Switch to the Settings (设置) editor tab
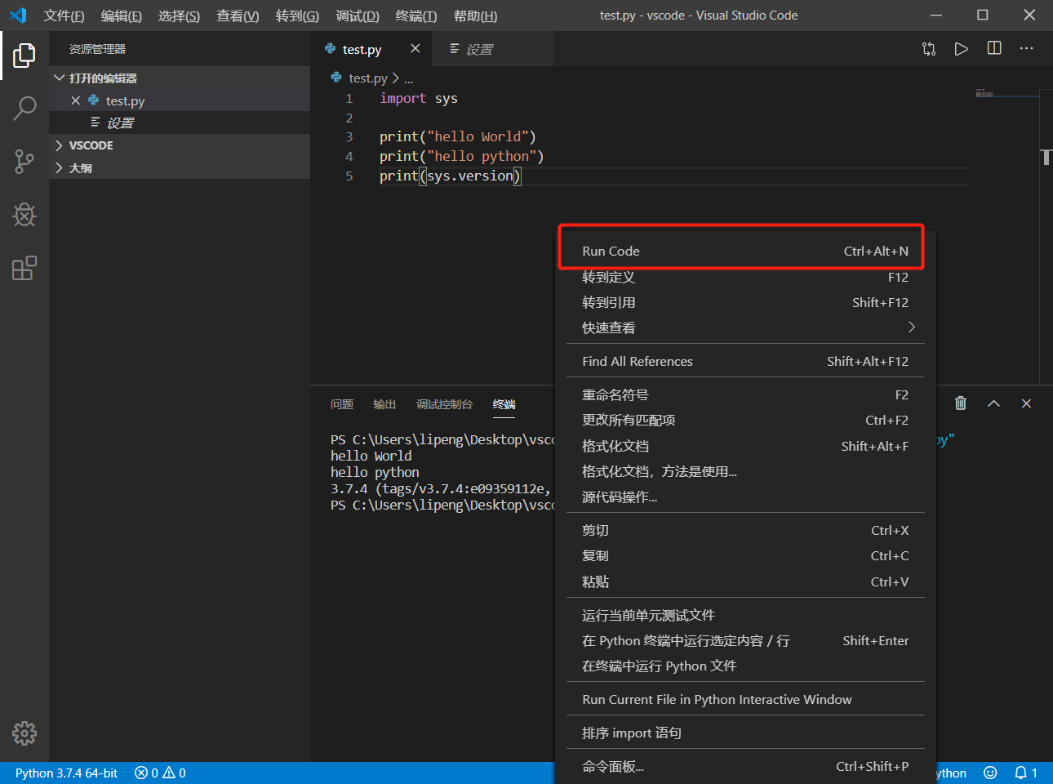Viewport: 1053px width, 784px height. tap(479, 50)
